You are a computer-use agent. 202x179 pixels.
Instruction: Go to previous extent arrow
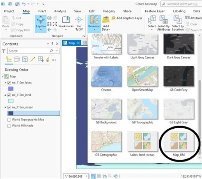[49, 30]
